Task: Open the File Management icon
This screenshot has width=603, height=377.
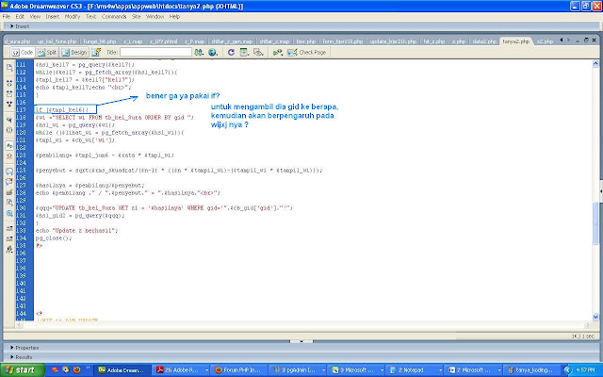Action: 199,53
